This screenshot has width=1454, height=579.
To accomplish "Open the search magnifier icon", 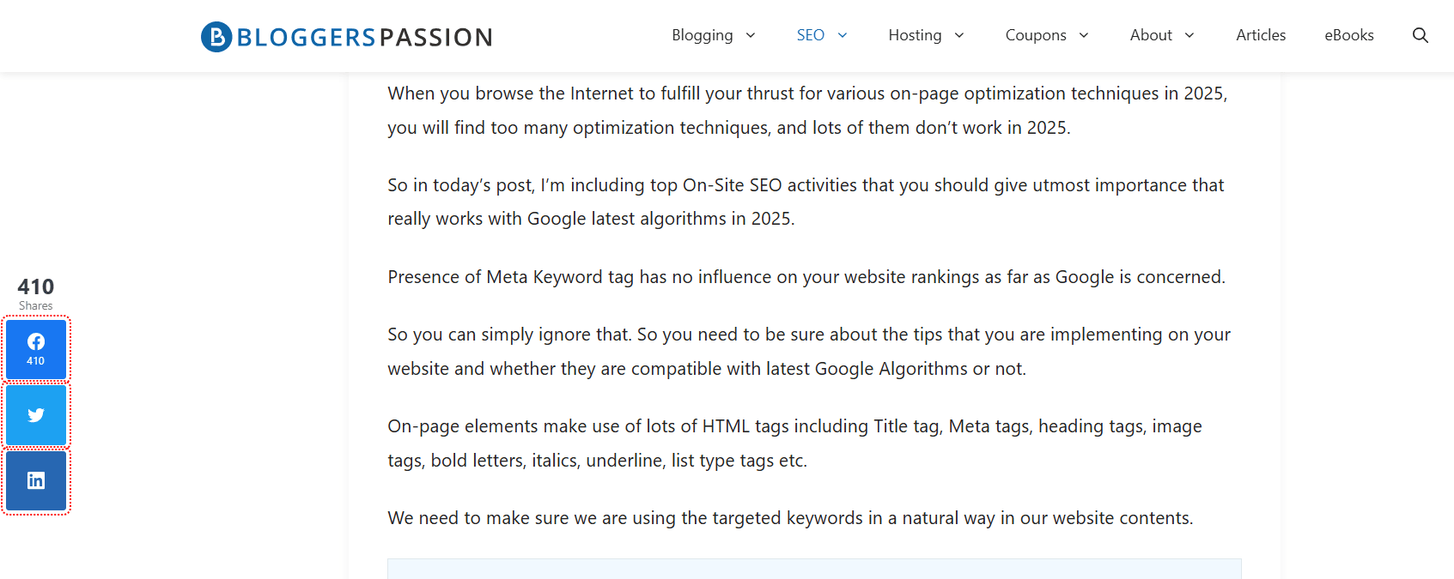I will point(1421,35).
